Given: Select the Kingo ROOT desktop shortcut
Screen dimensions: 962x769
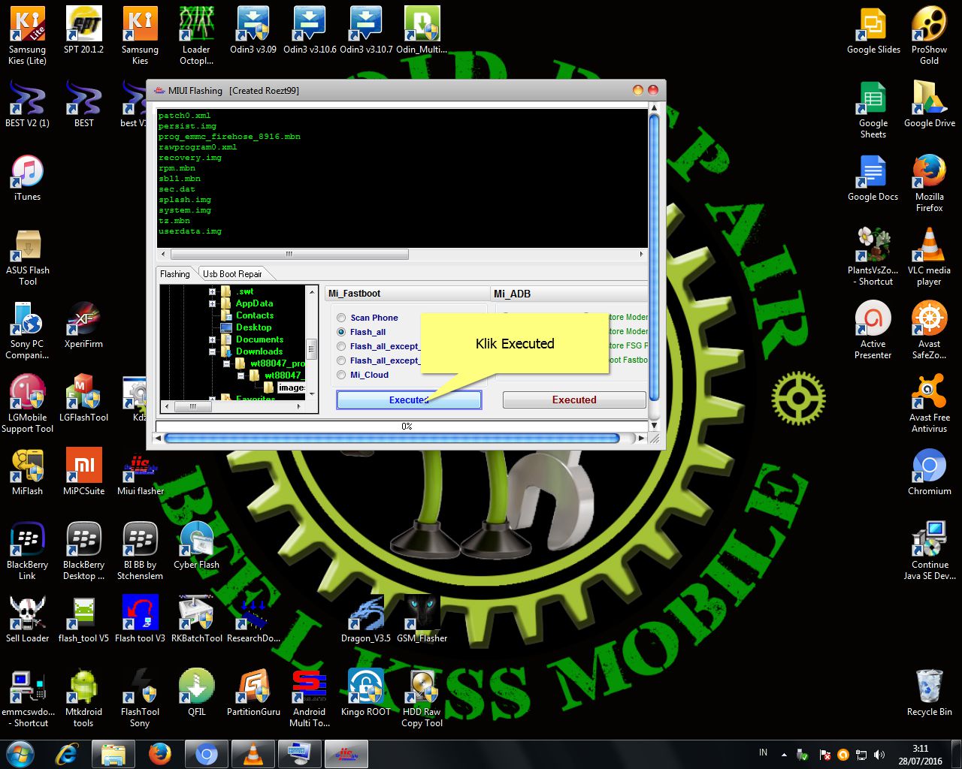Looking at the screenshot, I should point(366,693).
